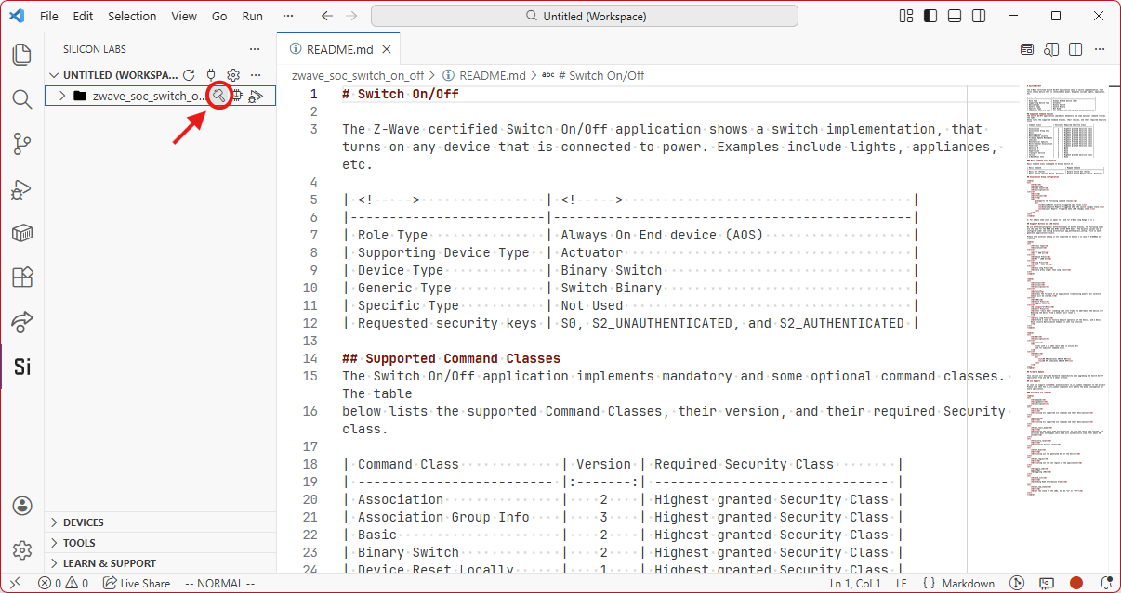This screenshot has width=1121, height=593.
Task: Select the Build icon next to zwave_soc_switch_o project
Action: 218,95
